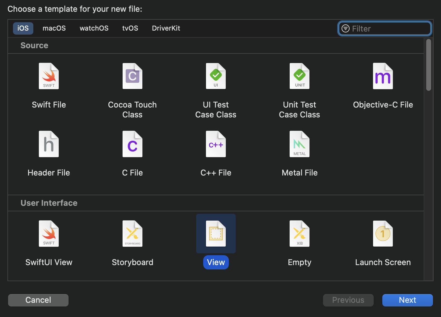Choose the Objective-C File template icon
This screenshot has height=317, width=441.
383,76
